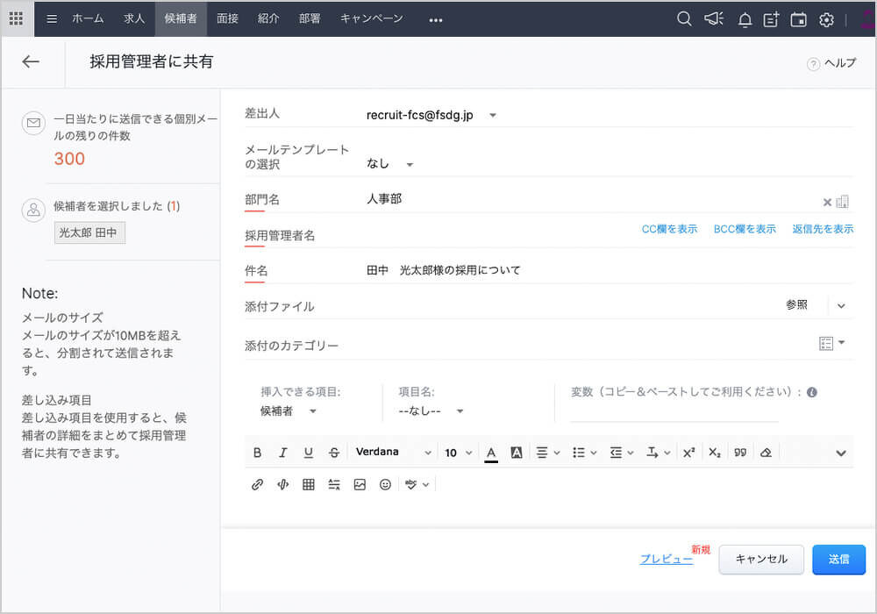The image size is (877, 614).
Task: Click the megaphone announcements icon
Action: pyautogui.click(x=714, y=19)
